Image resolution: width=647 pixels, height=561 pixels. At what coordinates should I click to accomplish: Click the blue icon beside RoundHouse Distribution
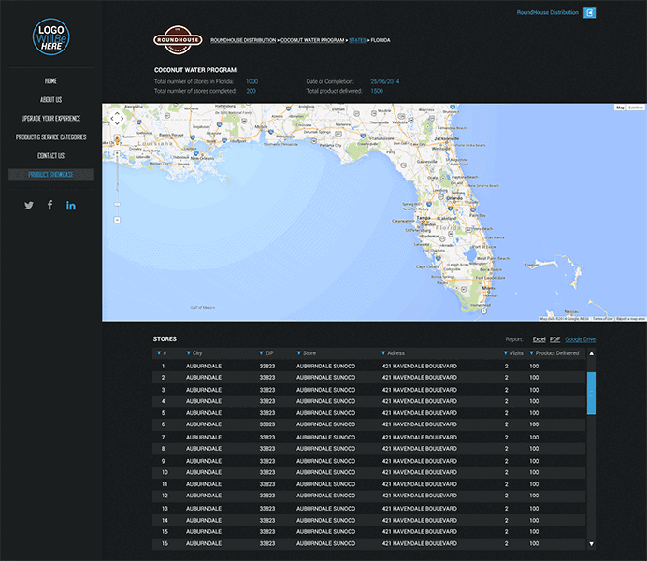pyautogui.click(x=590, y=13)
